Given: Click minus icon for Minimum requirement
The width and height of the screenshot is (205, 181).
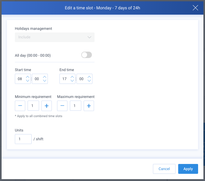Looking at the screenshot, I should (20, 106).
